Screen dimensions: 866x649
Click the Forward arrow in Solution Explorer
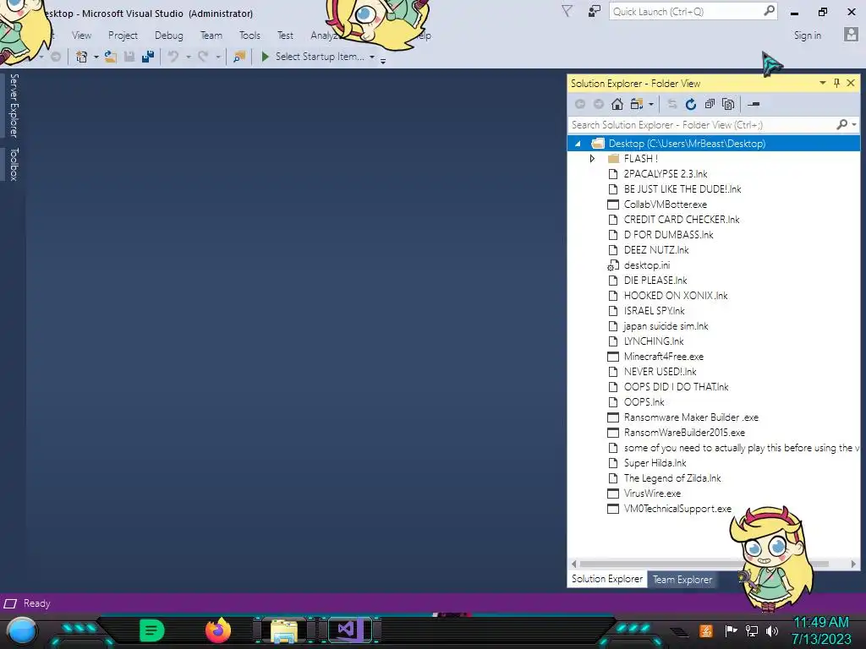[598, 104]
